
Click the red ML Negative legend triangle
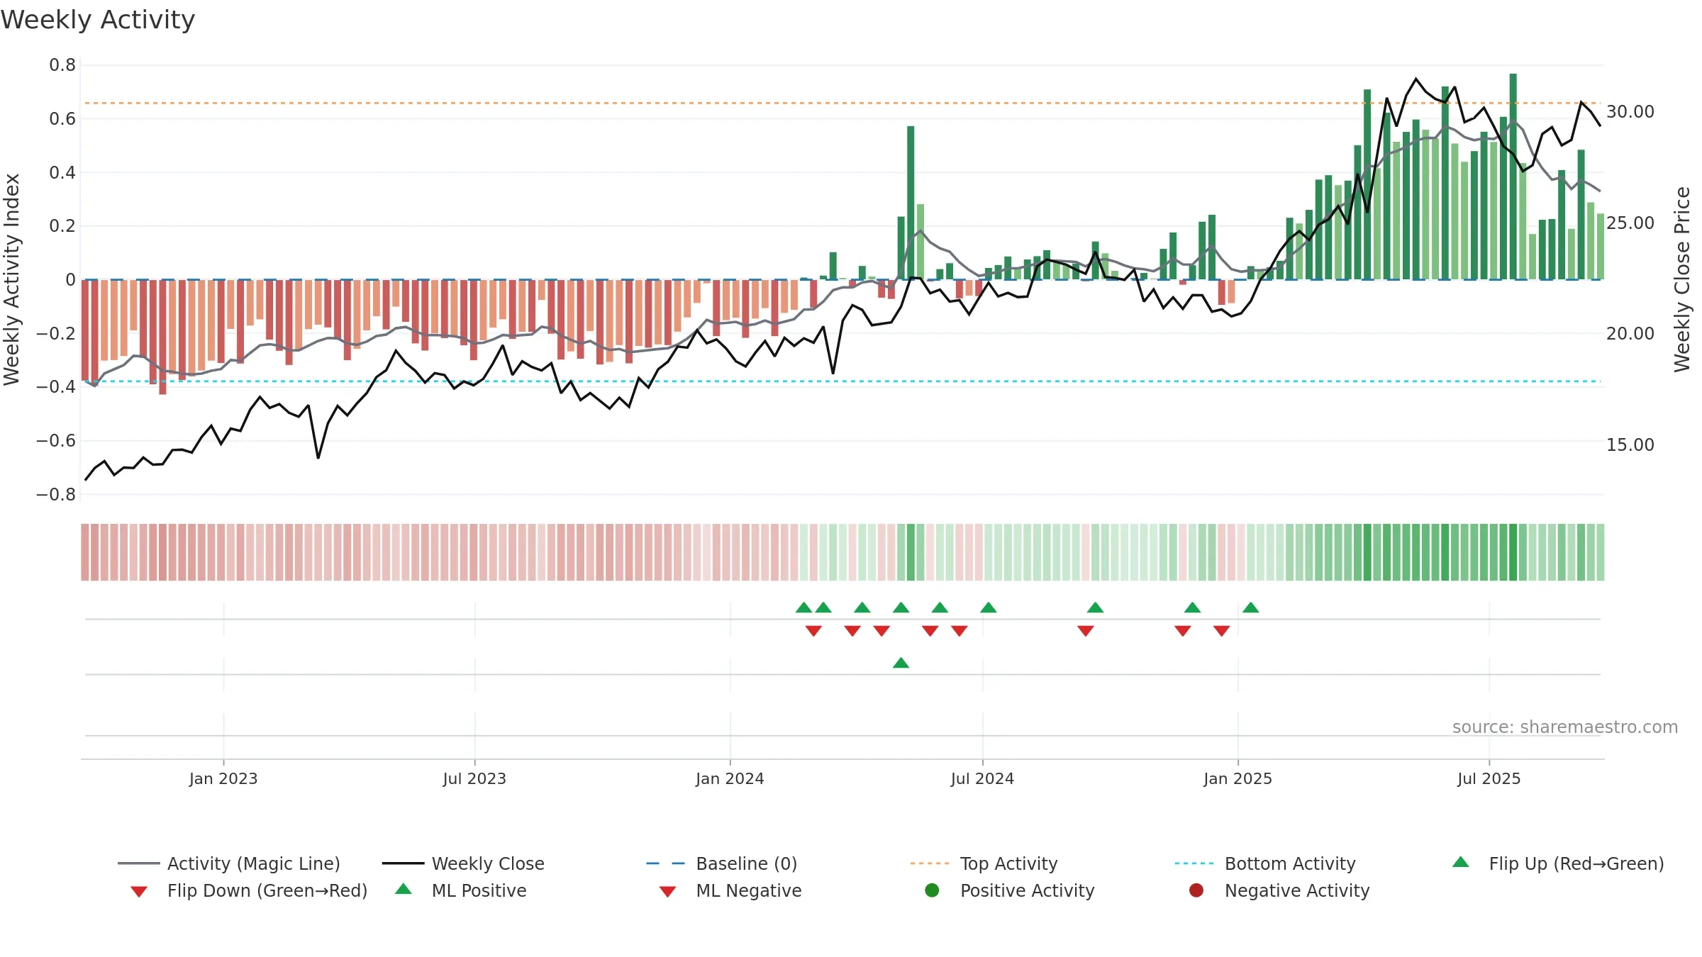[x=667, y=892]
